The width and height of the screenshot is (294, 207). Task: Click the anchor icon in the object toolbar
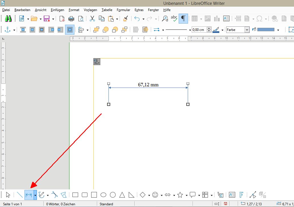coord(7,30)
